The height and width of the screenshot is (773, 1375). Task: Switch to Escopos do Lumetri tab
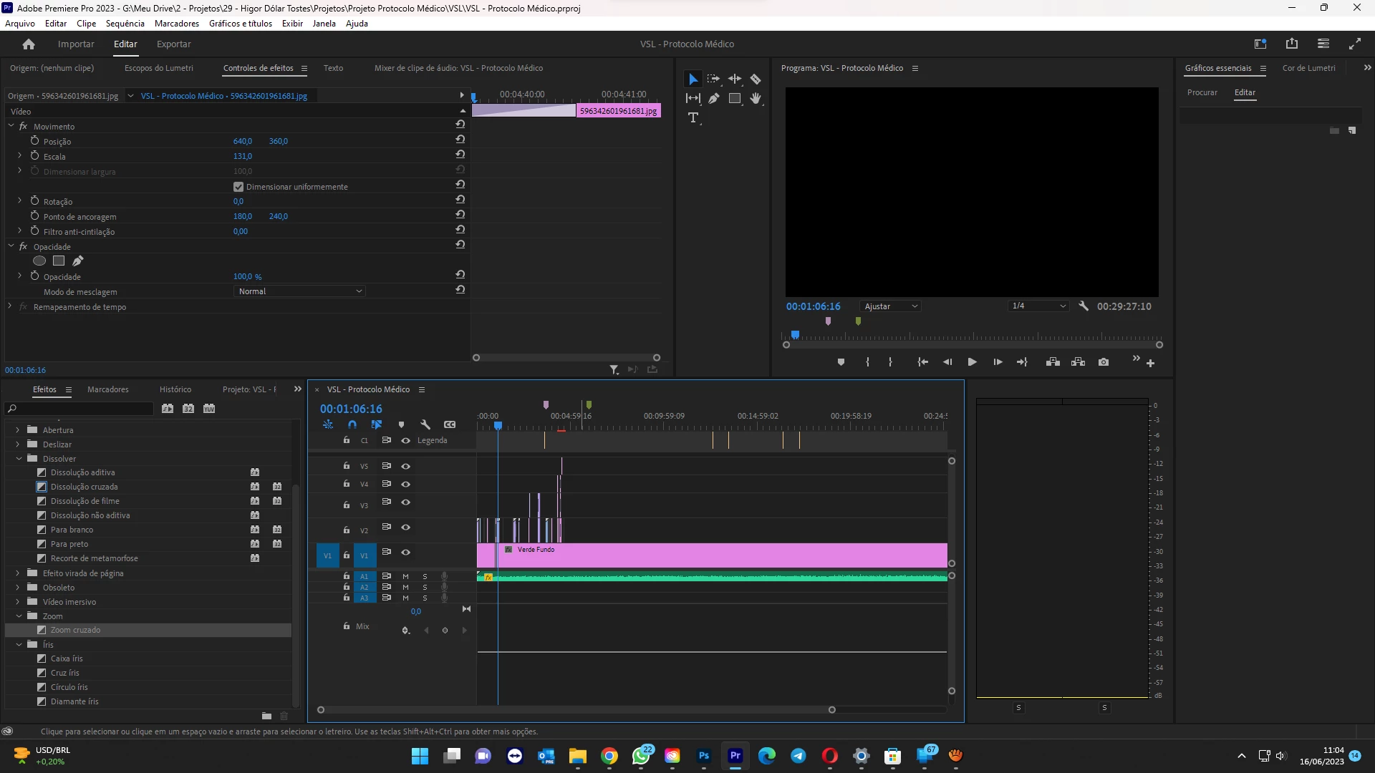click(x=158, y=68)
